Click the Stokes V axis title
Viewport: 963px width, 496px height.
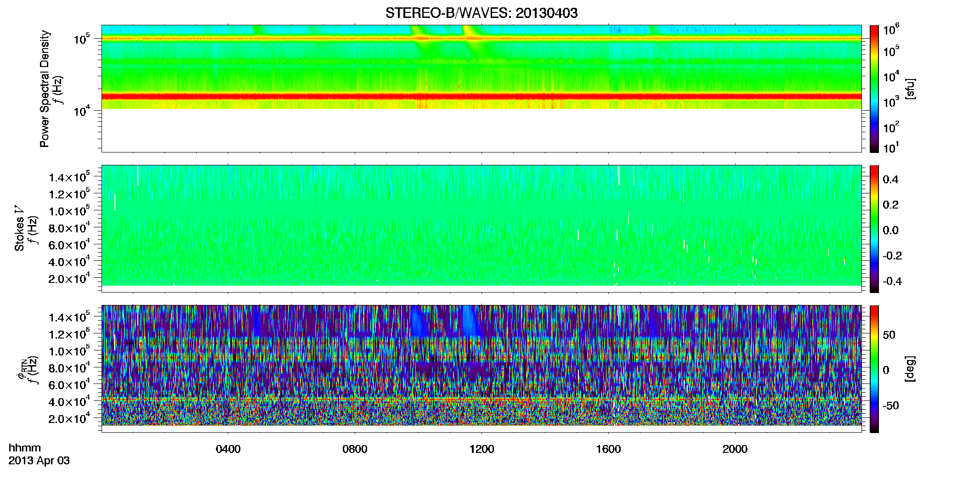coord(19,229)
